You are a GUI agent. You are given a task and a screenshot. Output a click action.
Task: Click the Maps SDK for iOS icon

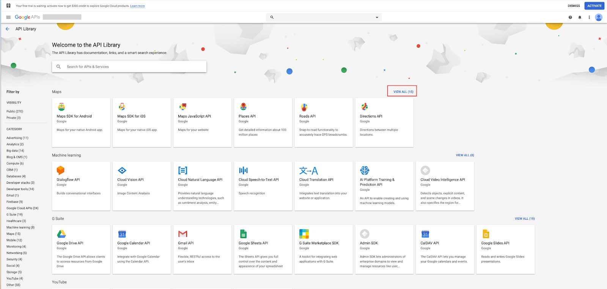click(122, 107)
